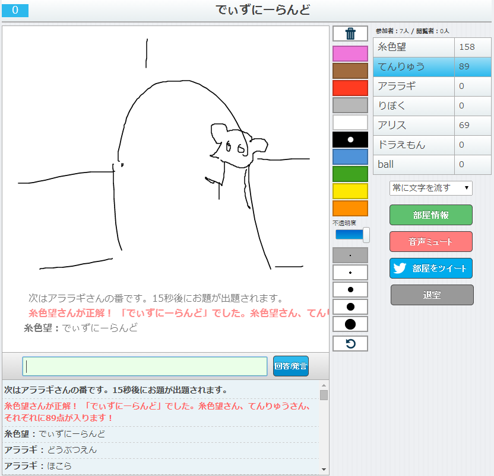Submit answer with 回答/発言 button
This screenshot has width=494, height=476.
(x=290, y=366)
